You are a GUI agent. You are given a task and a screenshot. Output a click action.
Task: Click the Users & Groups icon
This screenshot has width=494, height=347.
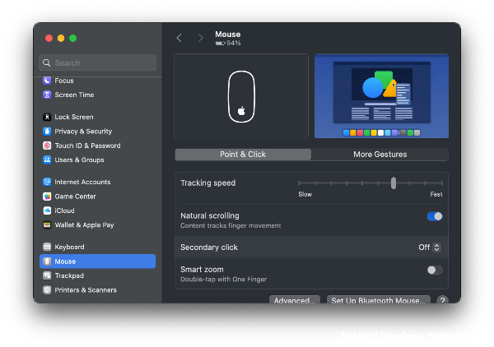47,160
